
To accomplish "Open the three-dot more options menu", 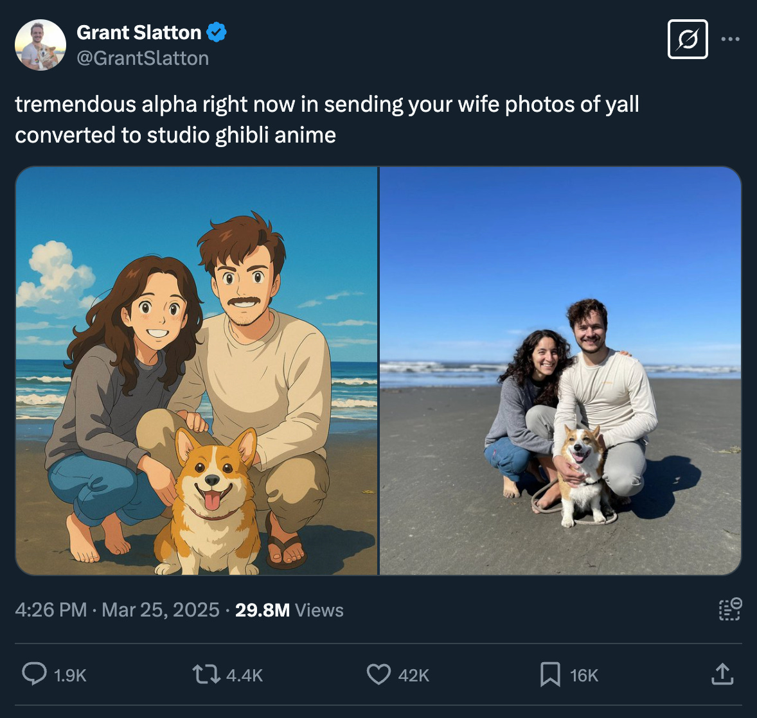I will tap(730, 39).
